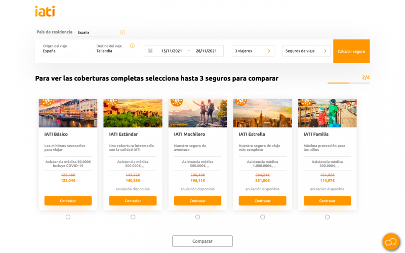
Task: Click the IATI Estrella title
Action: [252, 134]
